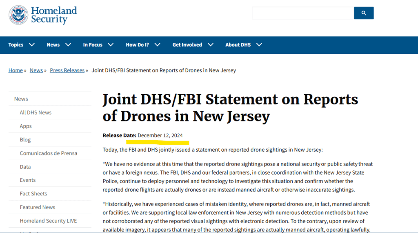Open the Get Involved chevron
Image resolution: width=418 pixels, height=233 pixels.
(211, 45)
